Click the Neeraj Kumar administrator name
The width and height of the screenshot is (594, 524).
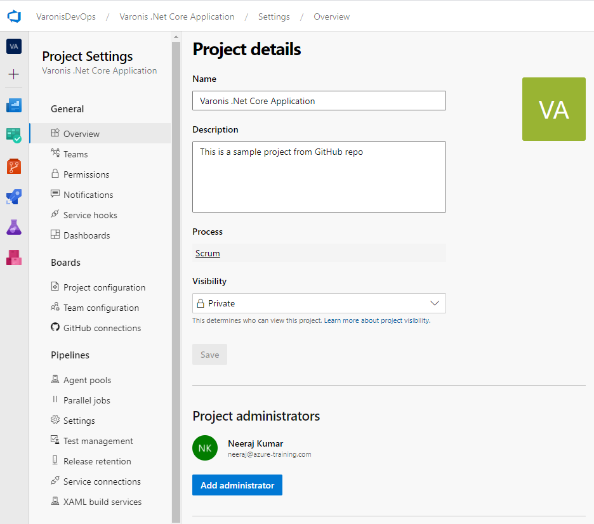[x=255, y=443]
